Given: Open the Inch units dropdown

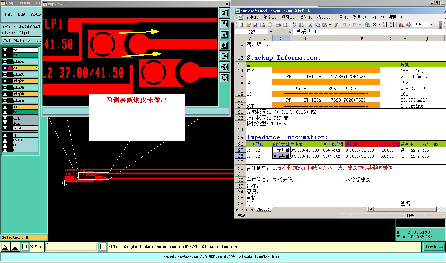Looking at the screenshot, I should tap(434, 247).
